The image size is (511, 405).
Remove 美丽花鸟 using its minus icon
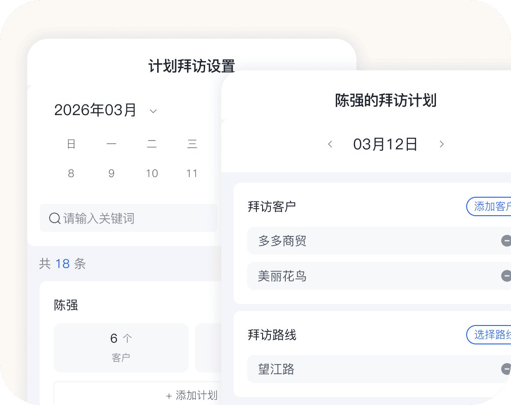pyautogui.click(x=506, y=276)
